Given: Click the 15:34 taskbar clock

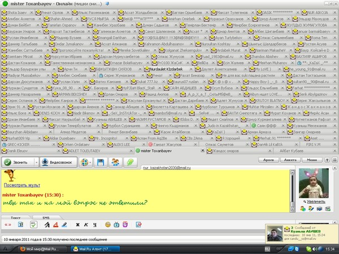Looking at the screenshot, I should [330, 249].
